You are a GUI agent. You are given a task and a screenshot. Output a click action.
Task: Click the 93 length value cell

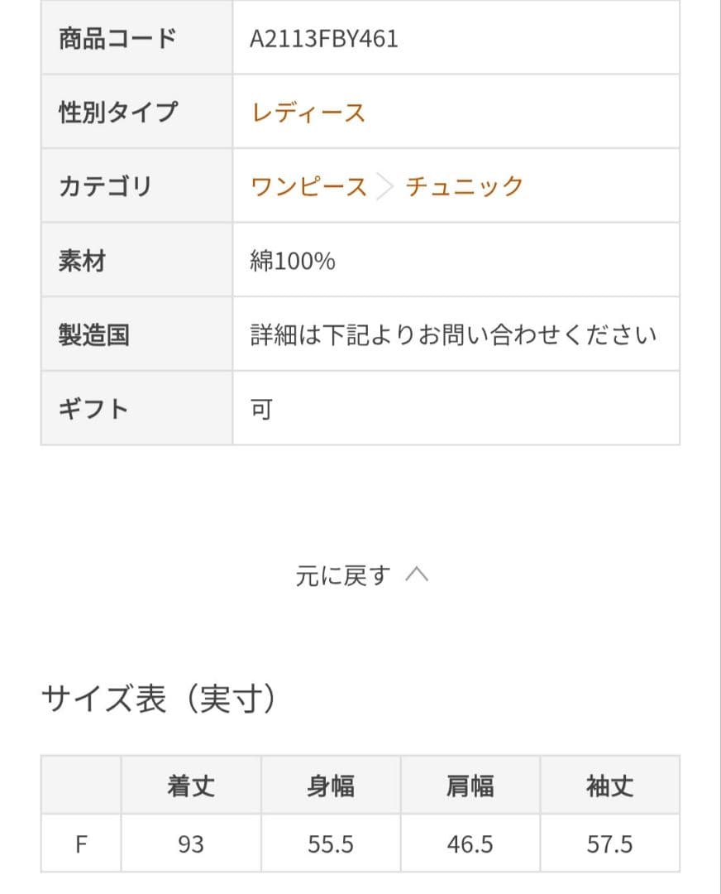(191, 844)
